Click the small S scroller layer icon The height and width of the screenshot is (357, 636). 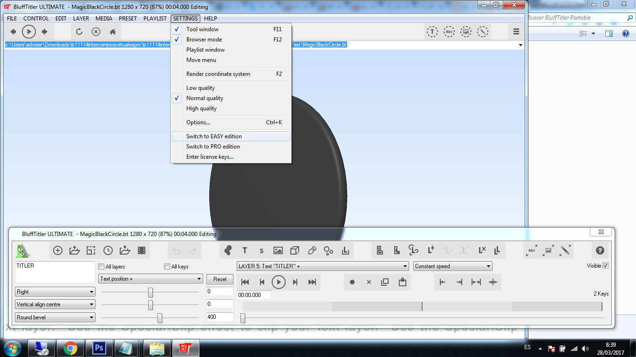click(261, 250)
